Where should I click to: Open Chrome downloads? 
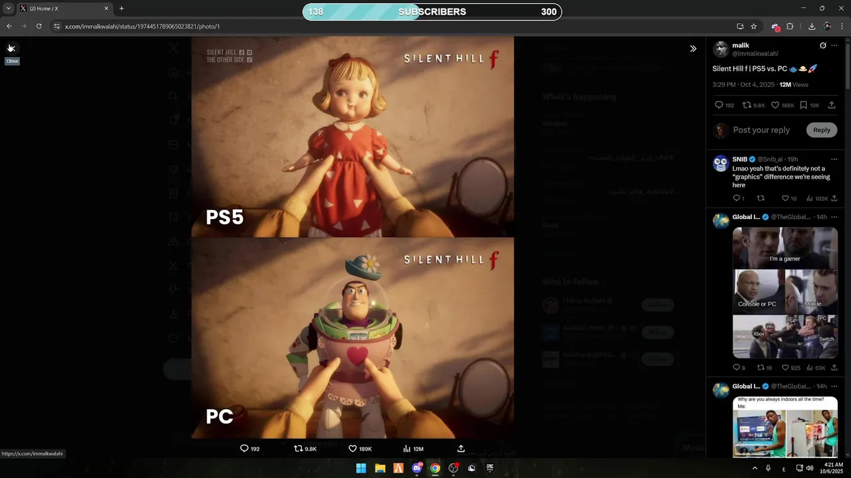(x=812, y=27)
